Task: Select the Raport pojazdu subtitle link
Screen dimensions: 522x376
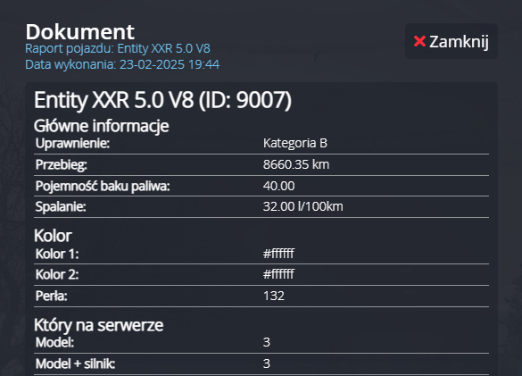Action: [x=118, y=48]
